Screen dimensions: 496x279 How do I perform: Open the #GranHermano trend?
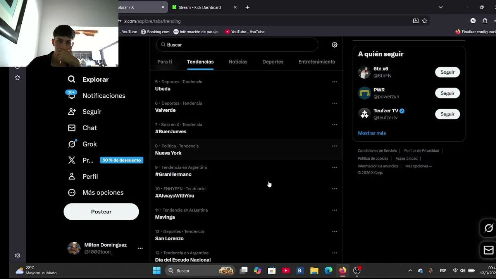(173, 174)
